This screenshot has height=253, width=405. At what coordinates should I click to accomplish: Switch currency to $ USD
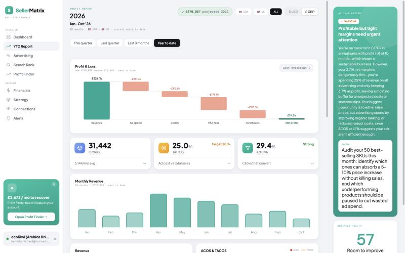coord(293,12)
